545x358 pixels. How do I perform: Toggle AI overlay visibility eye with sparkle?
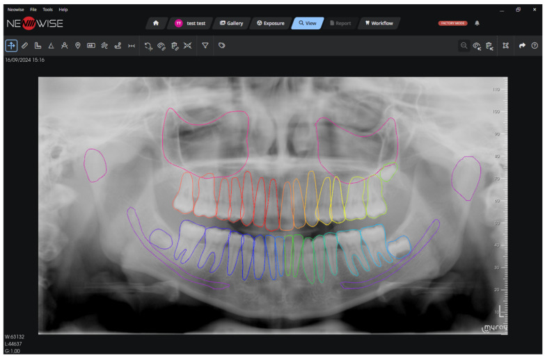click(x=477, y=46)
